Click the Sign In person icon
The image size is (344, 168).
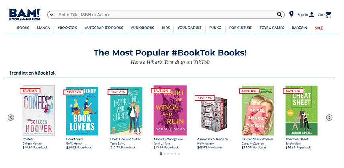point(312,15)
